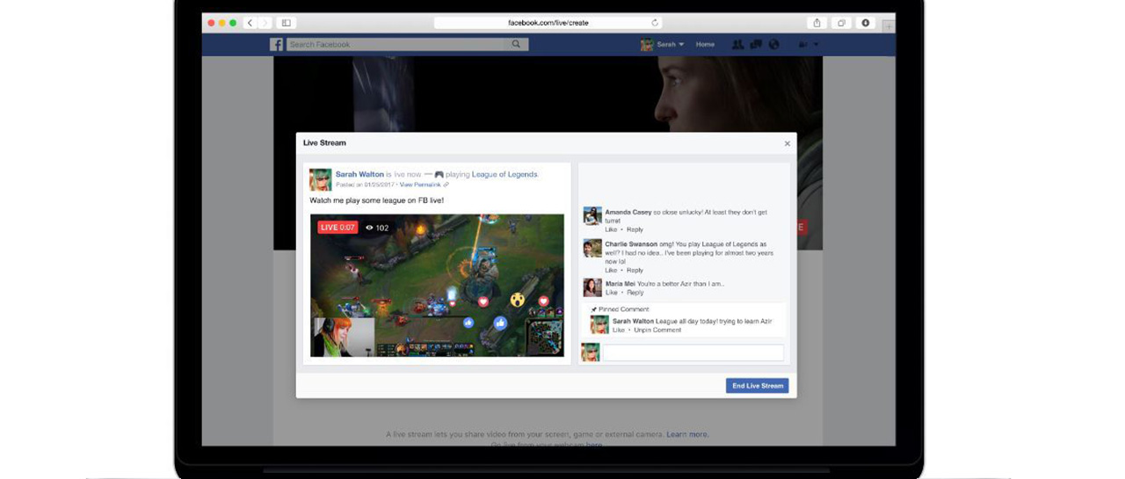Screen dimensions: 1125x479
Task: Click the comment input box
Action: pos(693,352)
